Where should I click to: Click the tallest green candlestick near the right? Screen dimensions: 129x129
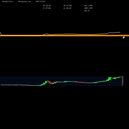click(109, 78)
